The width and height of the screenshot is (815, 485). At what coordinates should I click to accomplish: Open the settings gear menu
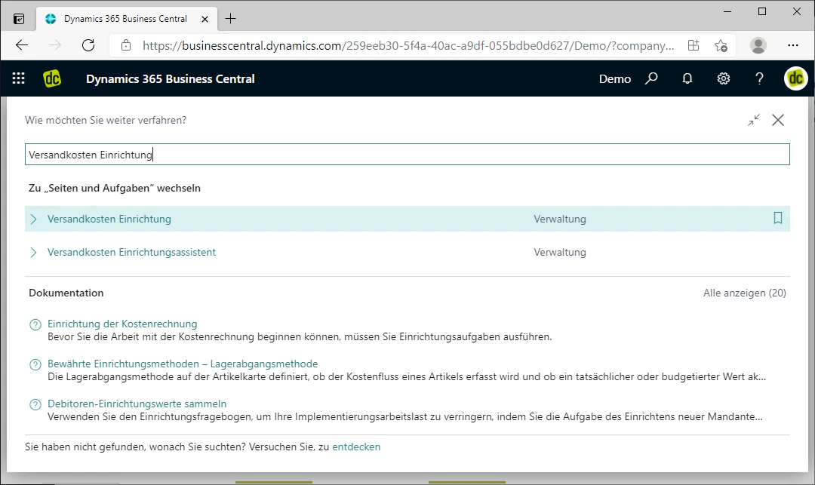724,78
